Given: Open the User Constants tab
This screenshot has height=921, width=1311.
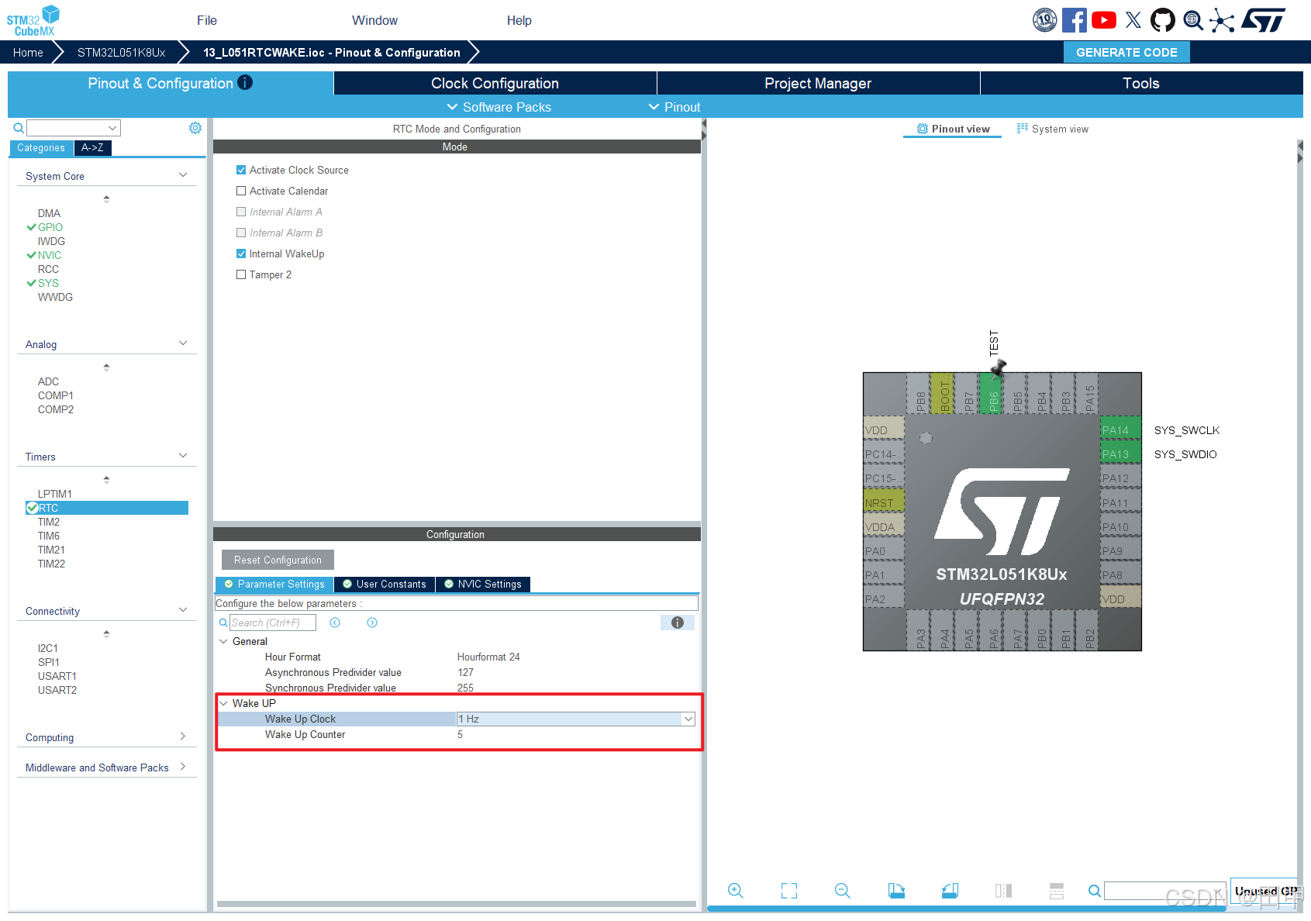Looking at the screenshot, I should click(385, 584).
